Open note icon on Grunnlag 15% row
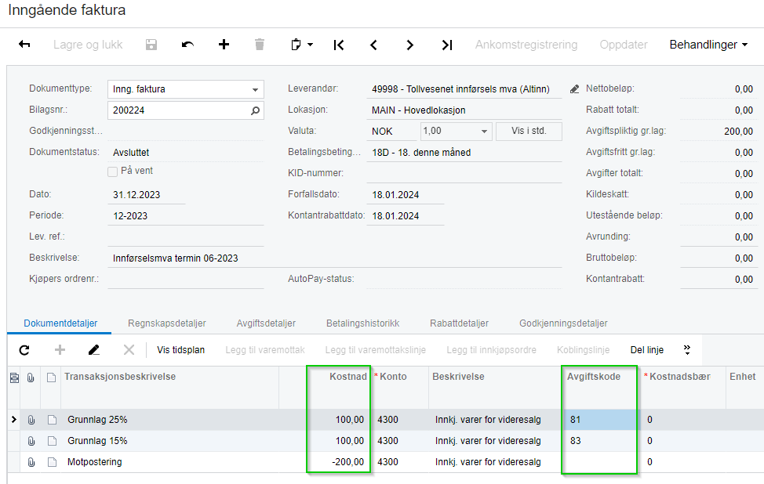 click(52, 441)
